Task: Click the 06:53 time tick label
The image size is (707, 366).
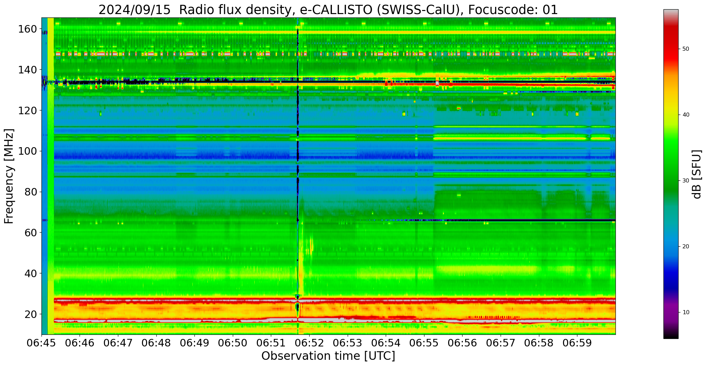Action: (348, 343)
